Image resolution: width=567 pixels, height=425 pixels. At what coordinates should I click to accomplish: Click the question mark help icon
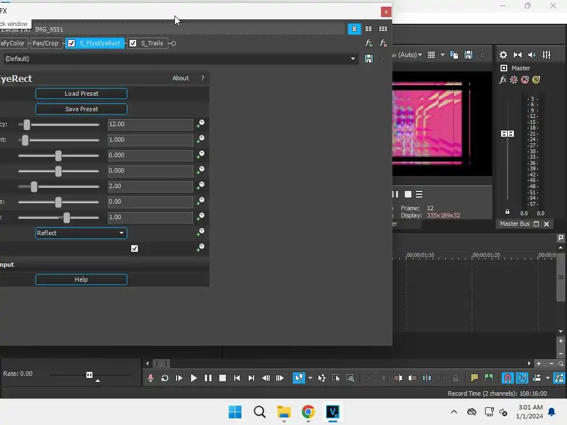[x=203, y=78]
